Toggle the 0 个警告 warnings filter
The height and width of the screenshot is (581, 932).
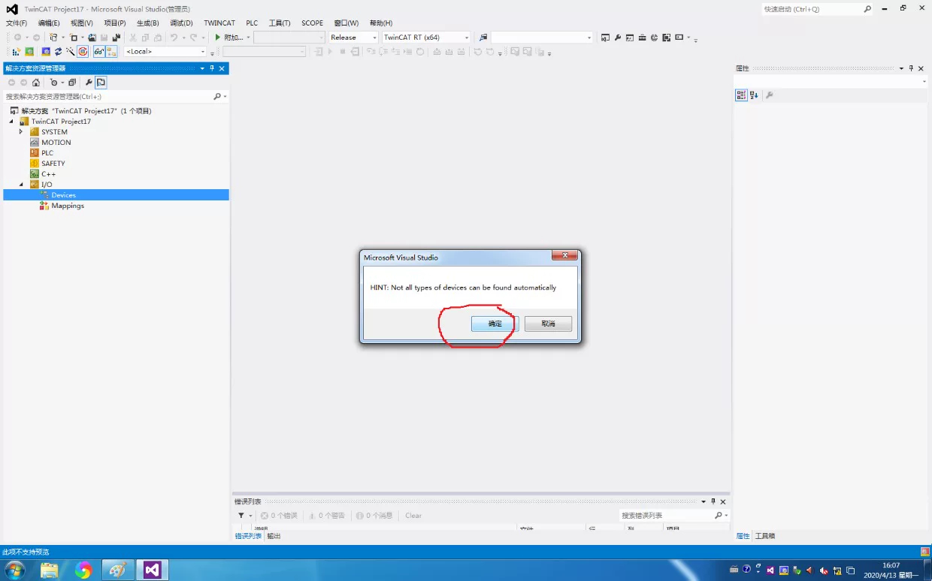327,516
